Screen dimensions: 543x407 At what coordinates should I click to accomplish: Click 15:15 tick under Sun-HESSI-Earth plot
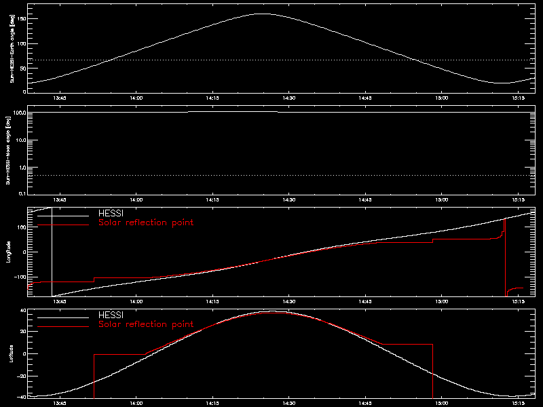[518, 98]
